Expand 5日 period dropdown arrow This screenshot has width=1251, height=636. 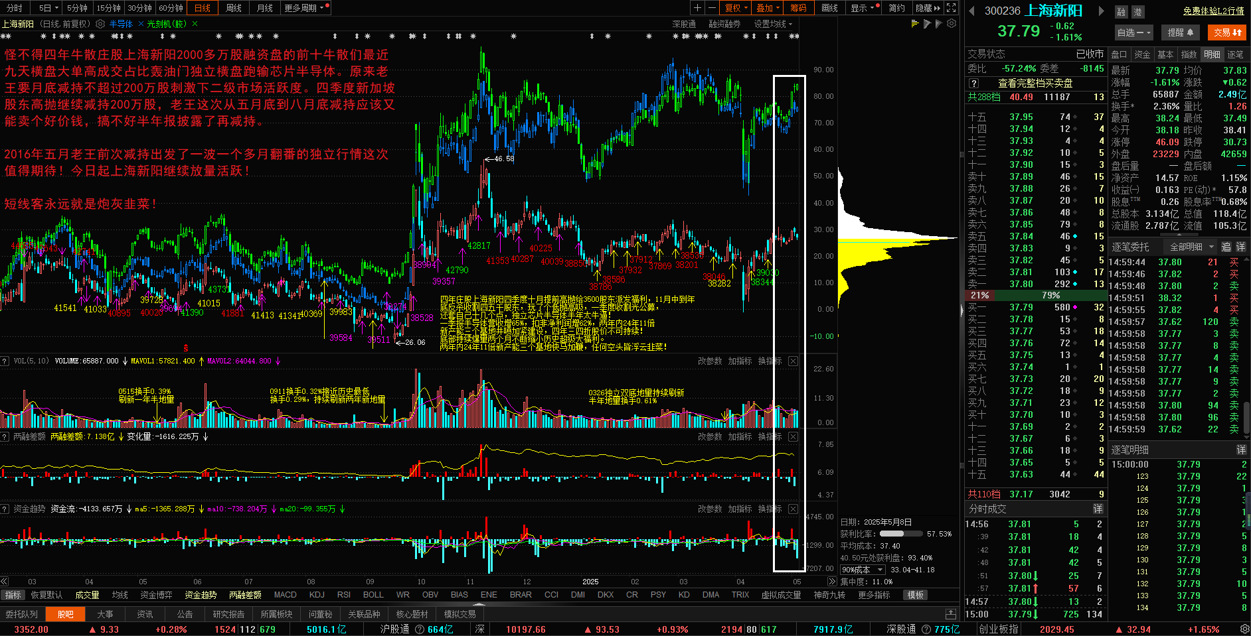(x=56, y=8)
